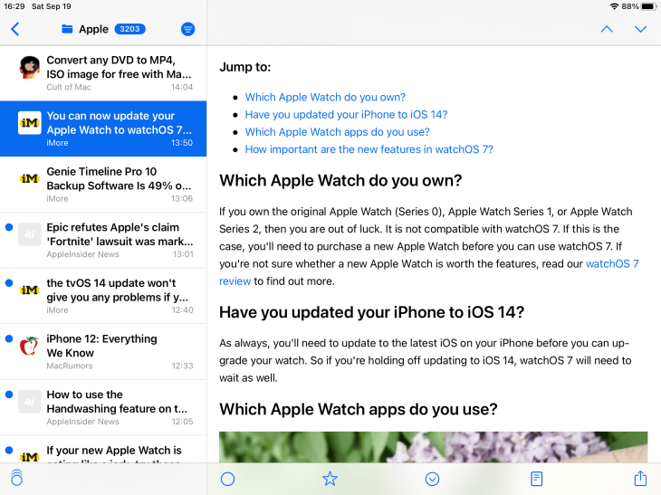The width and height of the screenshot is (661, 495).
Task: Open the Handwashing feature email
Action: click(x=103, y=407)
